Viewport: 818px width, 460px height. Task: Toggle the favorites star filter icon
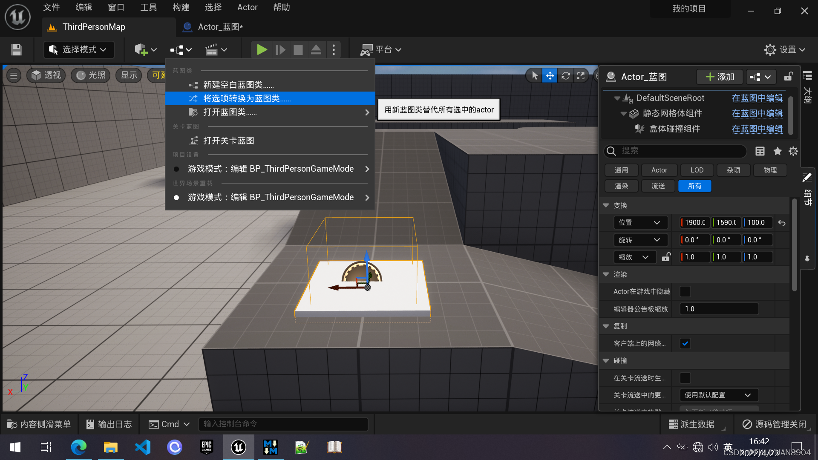[778, 151]
